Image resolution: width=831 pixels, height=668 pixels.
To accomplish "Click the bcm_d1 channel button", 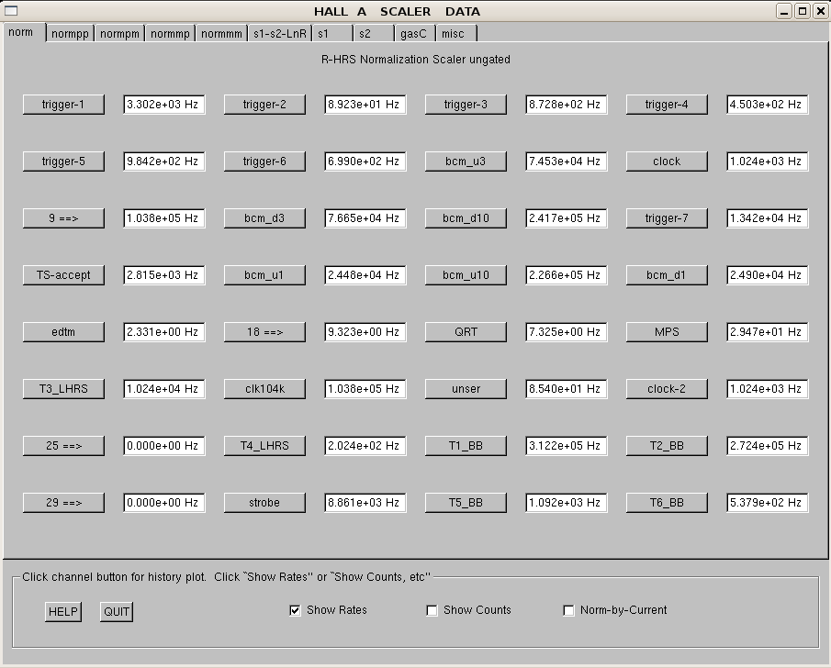I will tap(667, 275).
